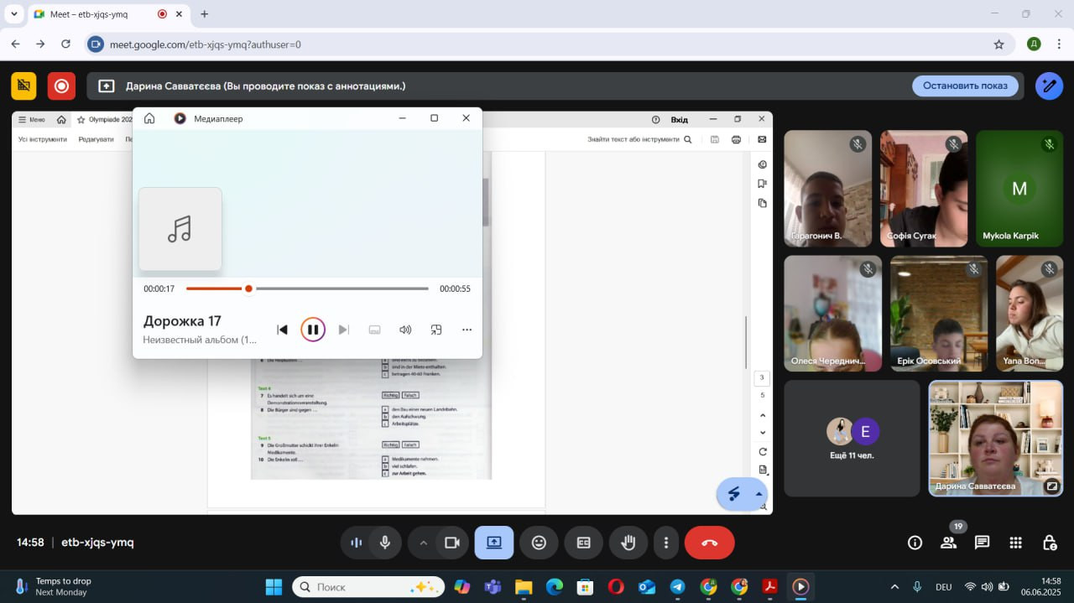Open Telegram from the taskbar
The image size is (1074, 603).
677,587
